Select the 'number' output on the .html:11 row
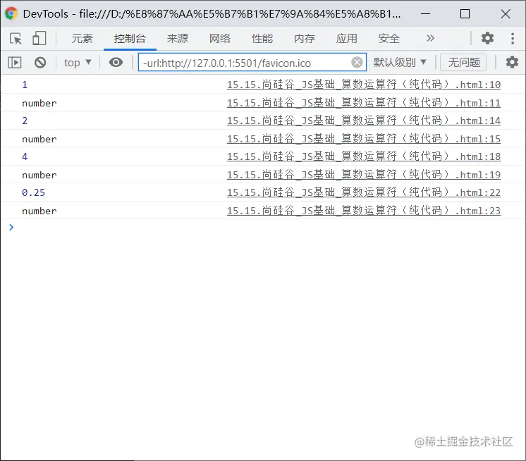This screenshot has height=461, width=526. coord(39,103)
